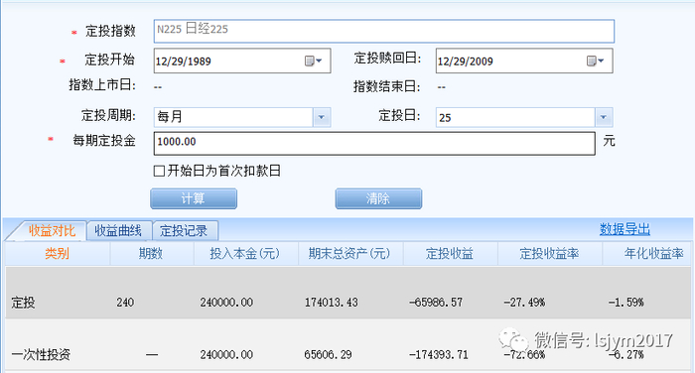Click the 定投收益率 column header

click(x=550, y=253)
